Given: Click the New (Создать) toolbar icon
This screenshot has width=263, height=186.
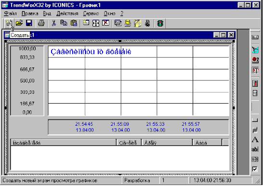Looking at the screenshot, I should point(9,23).
